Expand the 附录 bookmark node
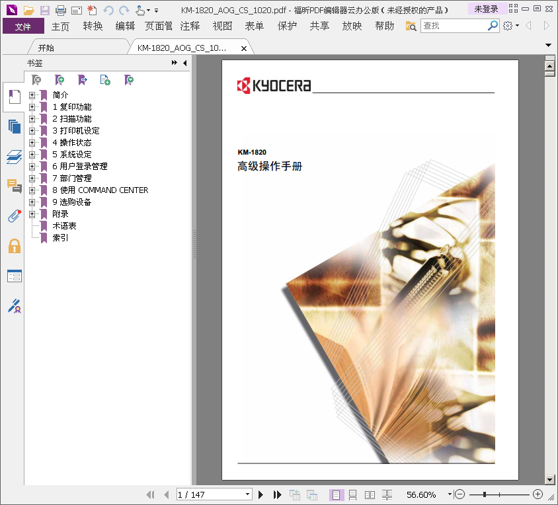The image size is (558, 505). (32, 214)
